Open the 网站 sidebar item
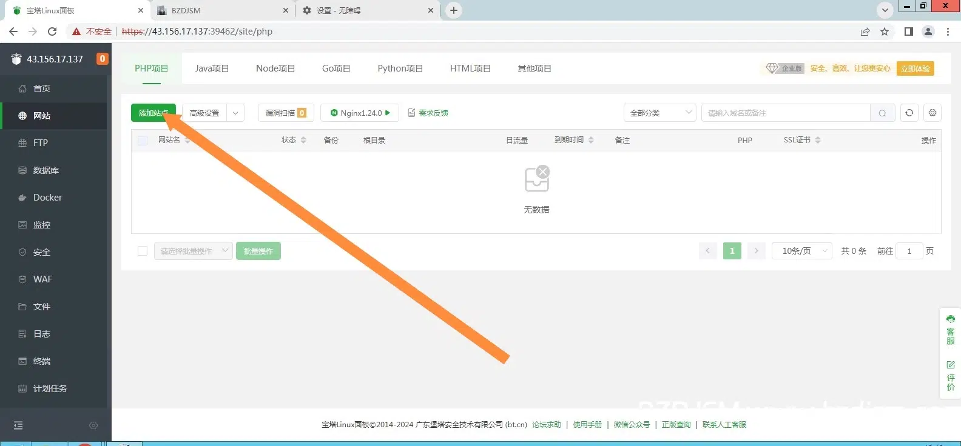Viewport: 961px width, 446px height. [x=53, y=116]
